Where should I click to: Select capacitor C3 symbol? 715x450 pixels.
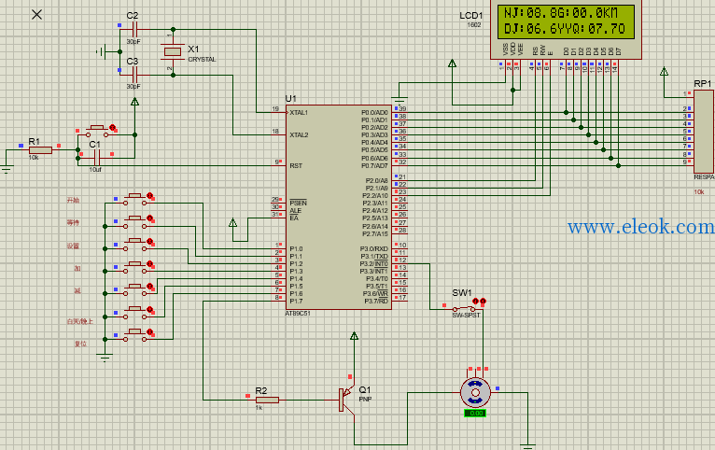point(134,75)
